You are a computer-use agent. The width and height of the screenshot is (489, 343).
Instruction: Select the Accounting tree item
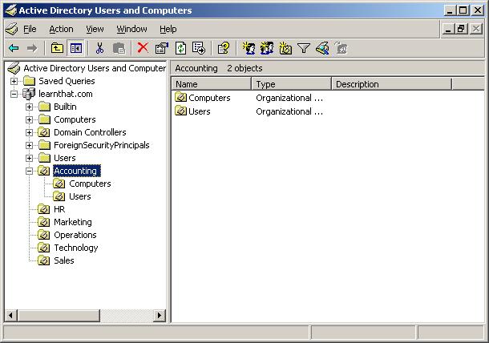click(x=76, y=171)
